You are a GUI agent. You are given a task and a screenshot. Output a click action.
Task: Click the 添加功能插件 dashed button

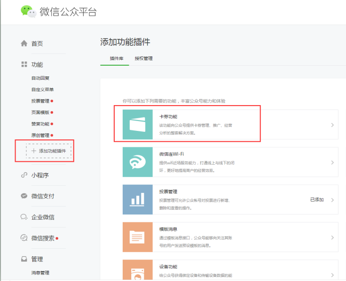49,151
